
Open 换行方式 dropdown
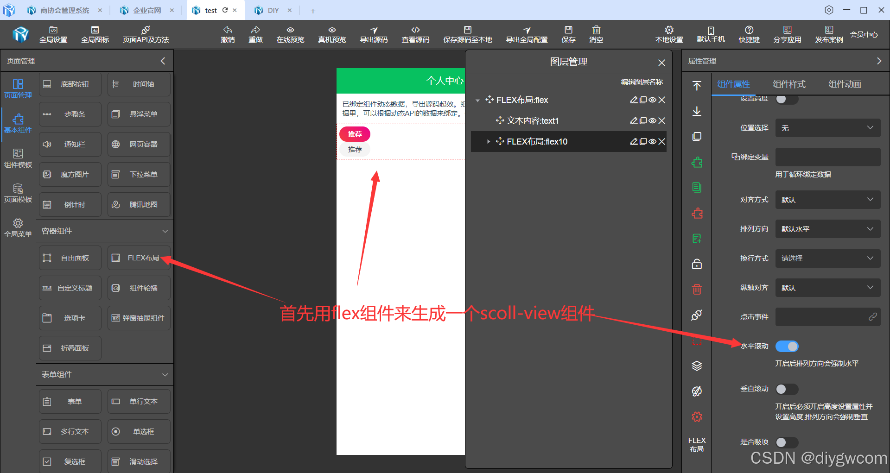(x=828, y=258)
